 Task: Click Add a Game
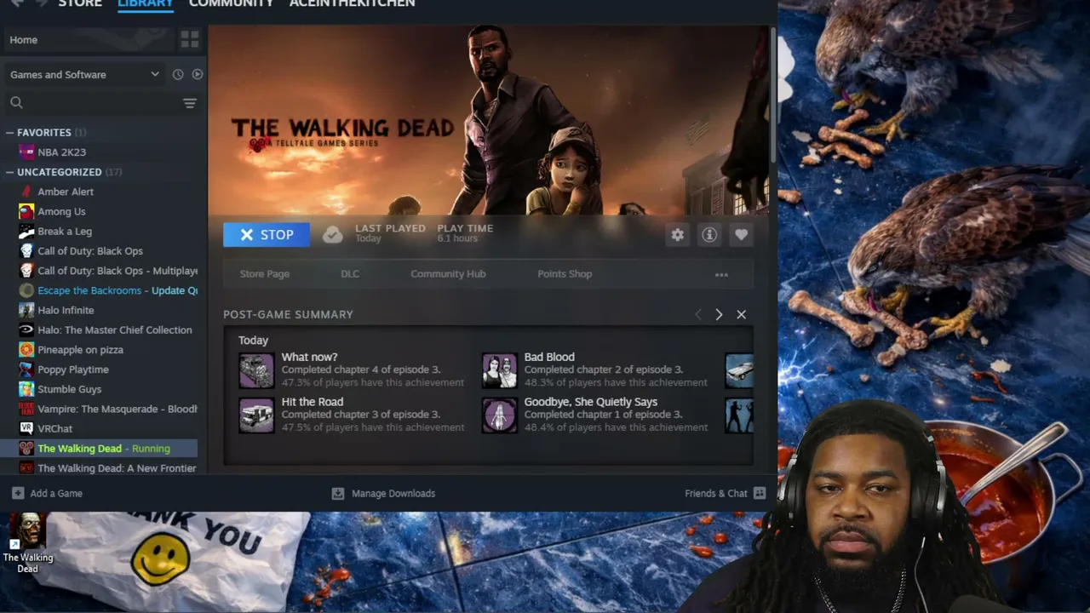pos(47,494)
